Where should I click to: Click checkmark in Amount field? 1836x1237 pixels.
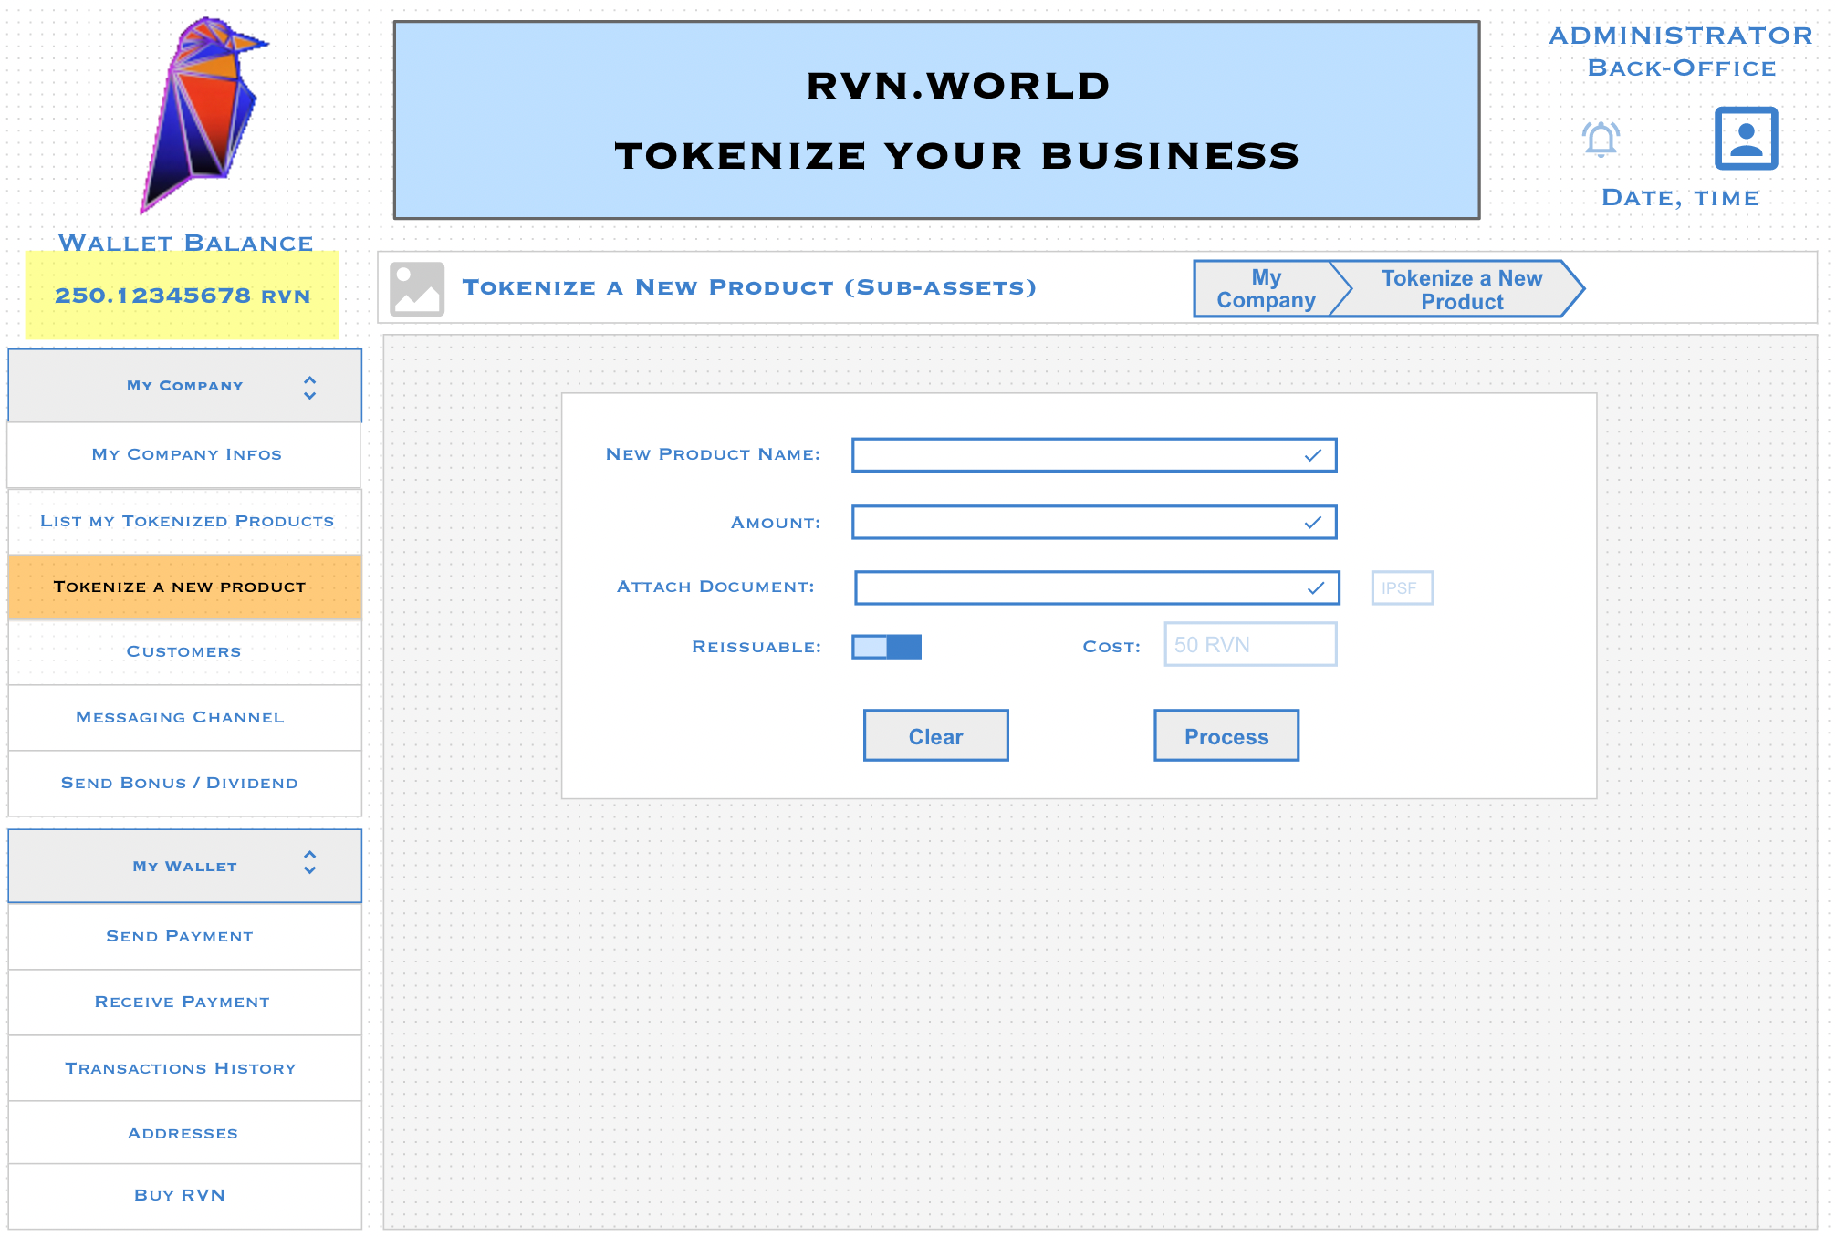1312,523
